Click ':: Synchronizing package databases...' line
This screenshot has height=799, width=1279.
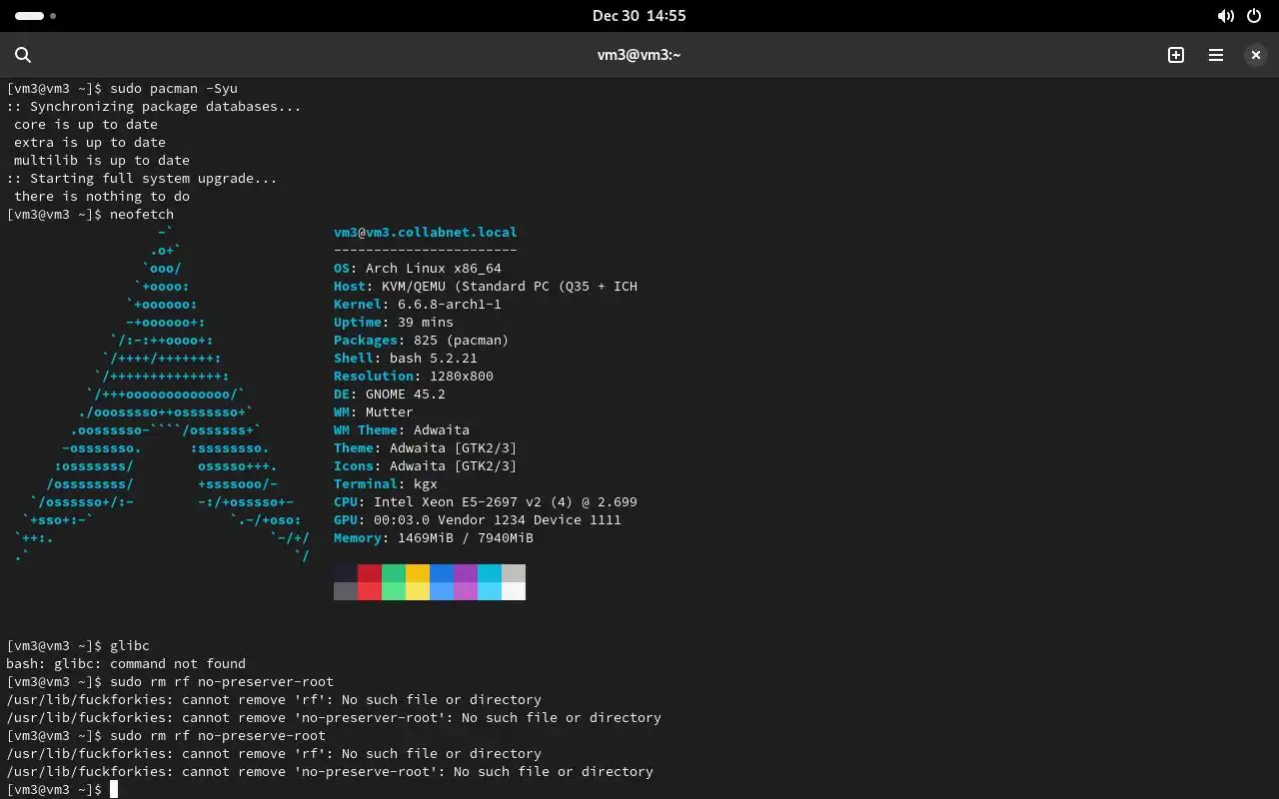[154, 107]
